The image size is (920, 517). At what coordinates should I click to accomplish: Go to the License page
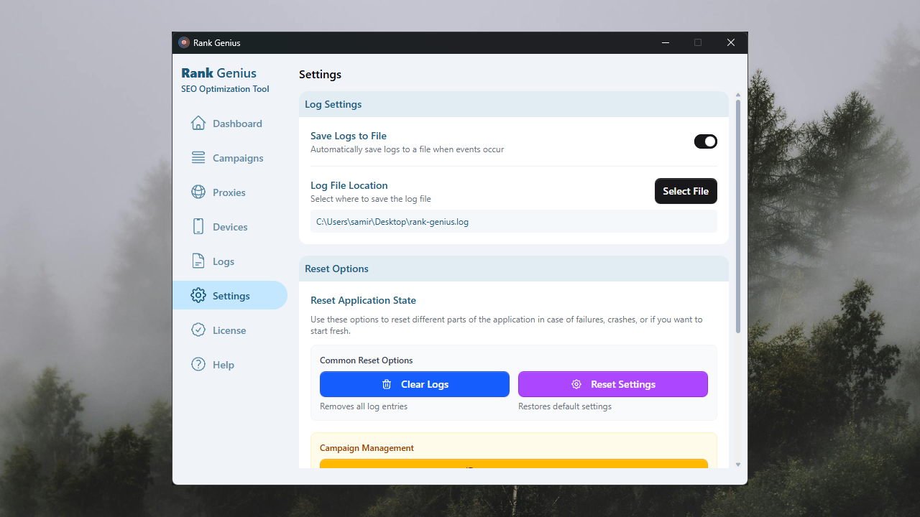tap(229, 330)
